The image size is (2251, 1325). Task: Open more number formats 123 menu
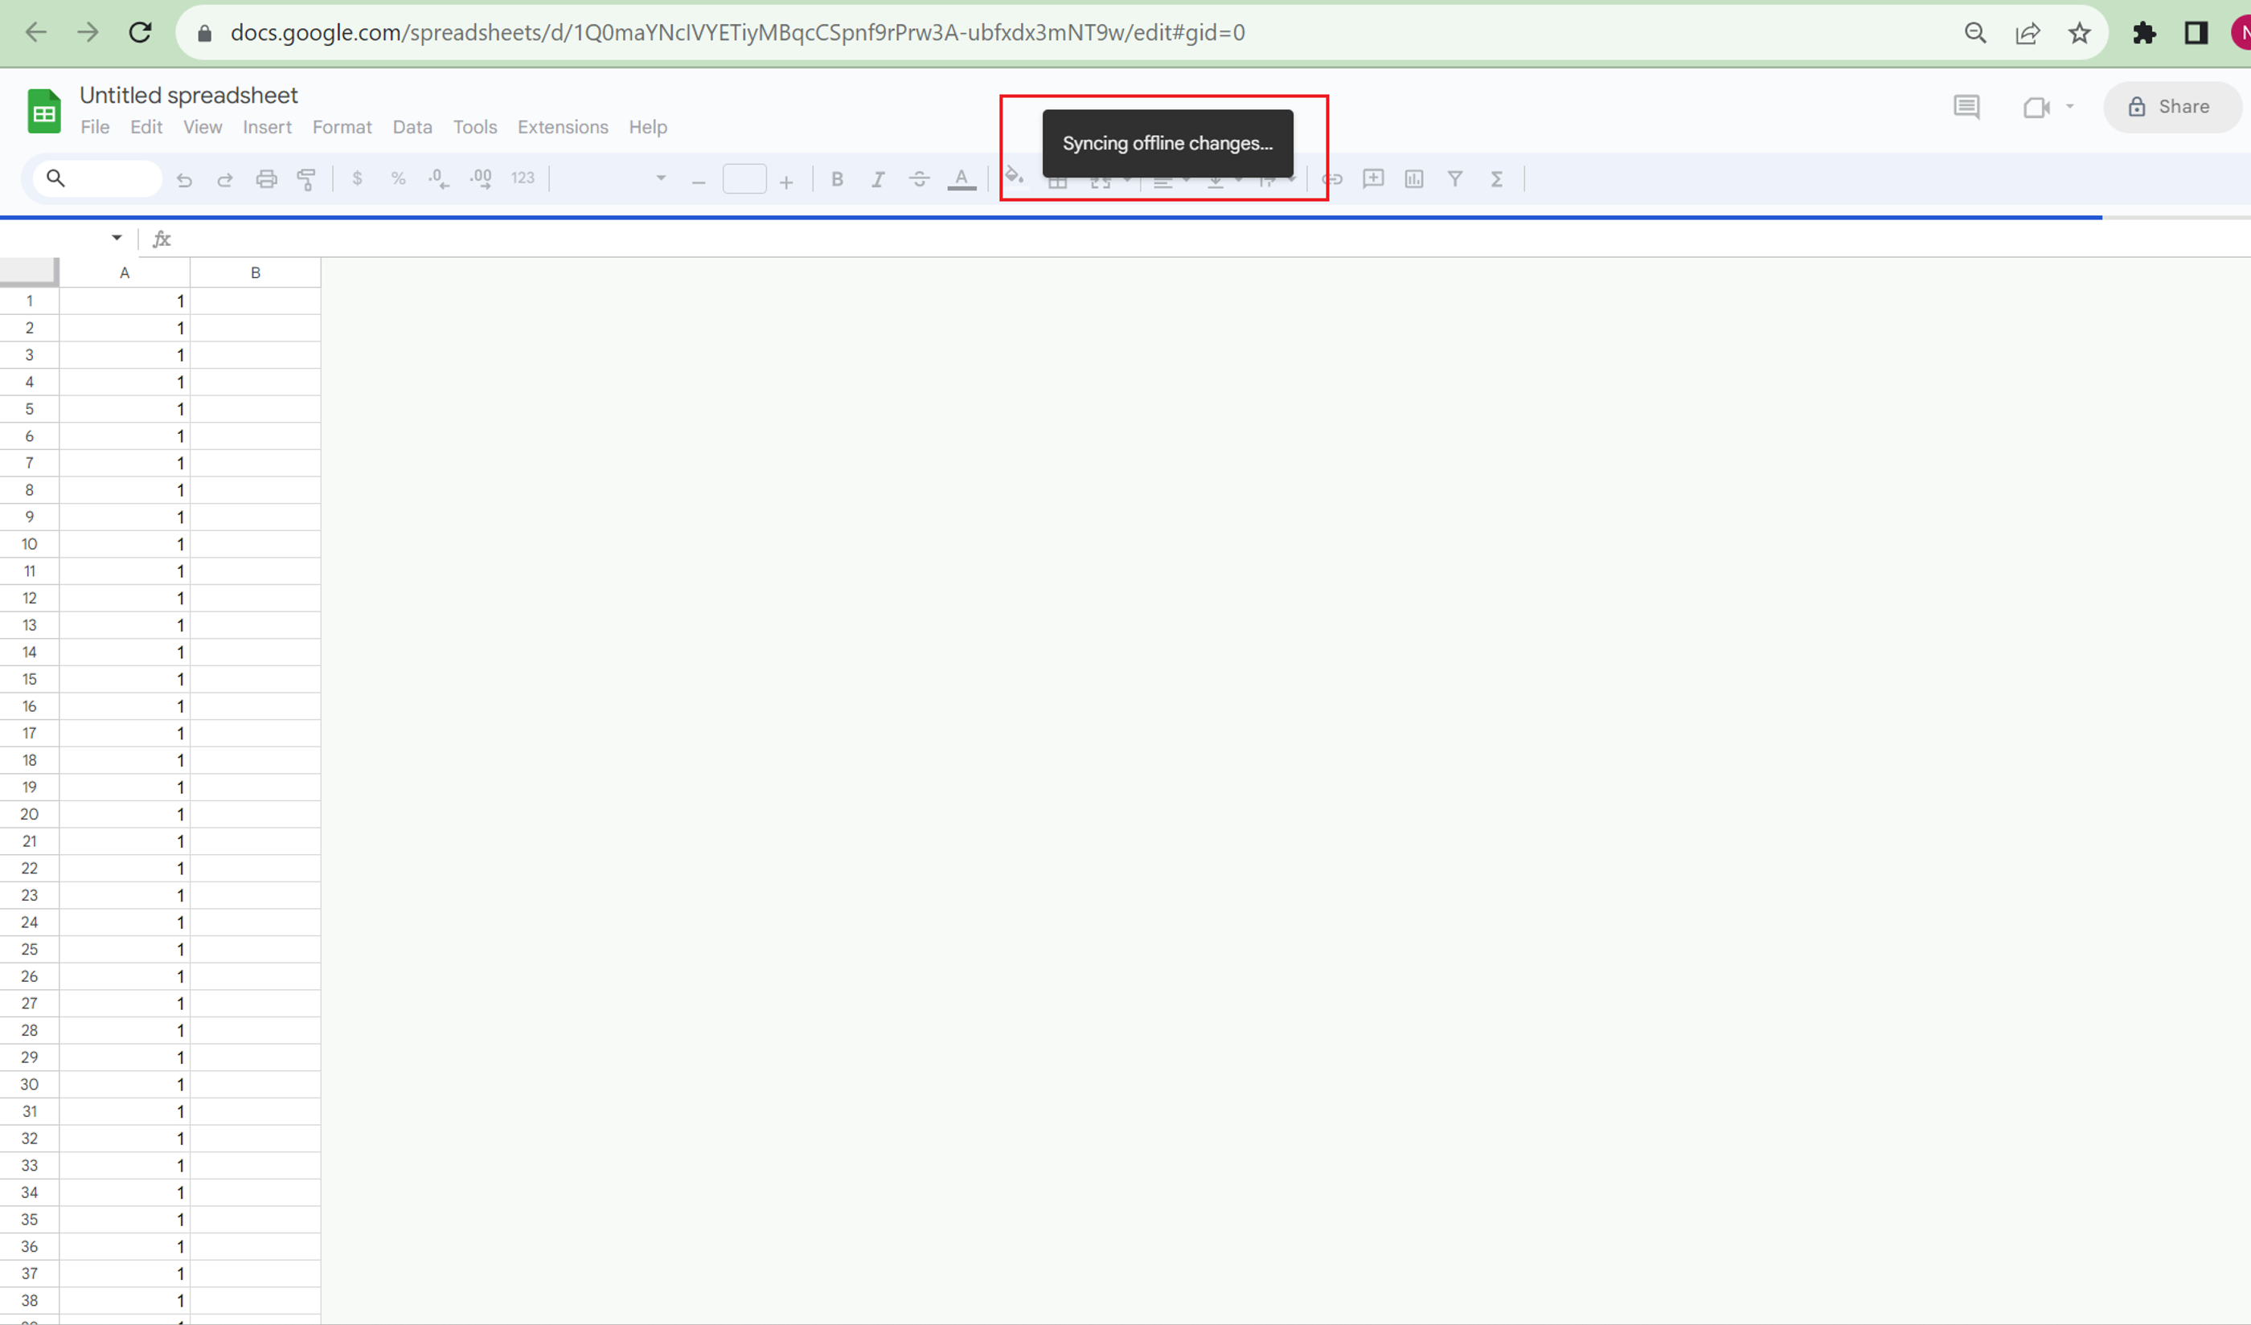click(523, 178)
